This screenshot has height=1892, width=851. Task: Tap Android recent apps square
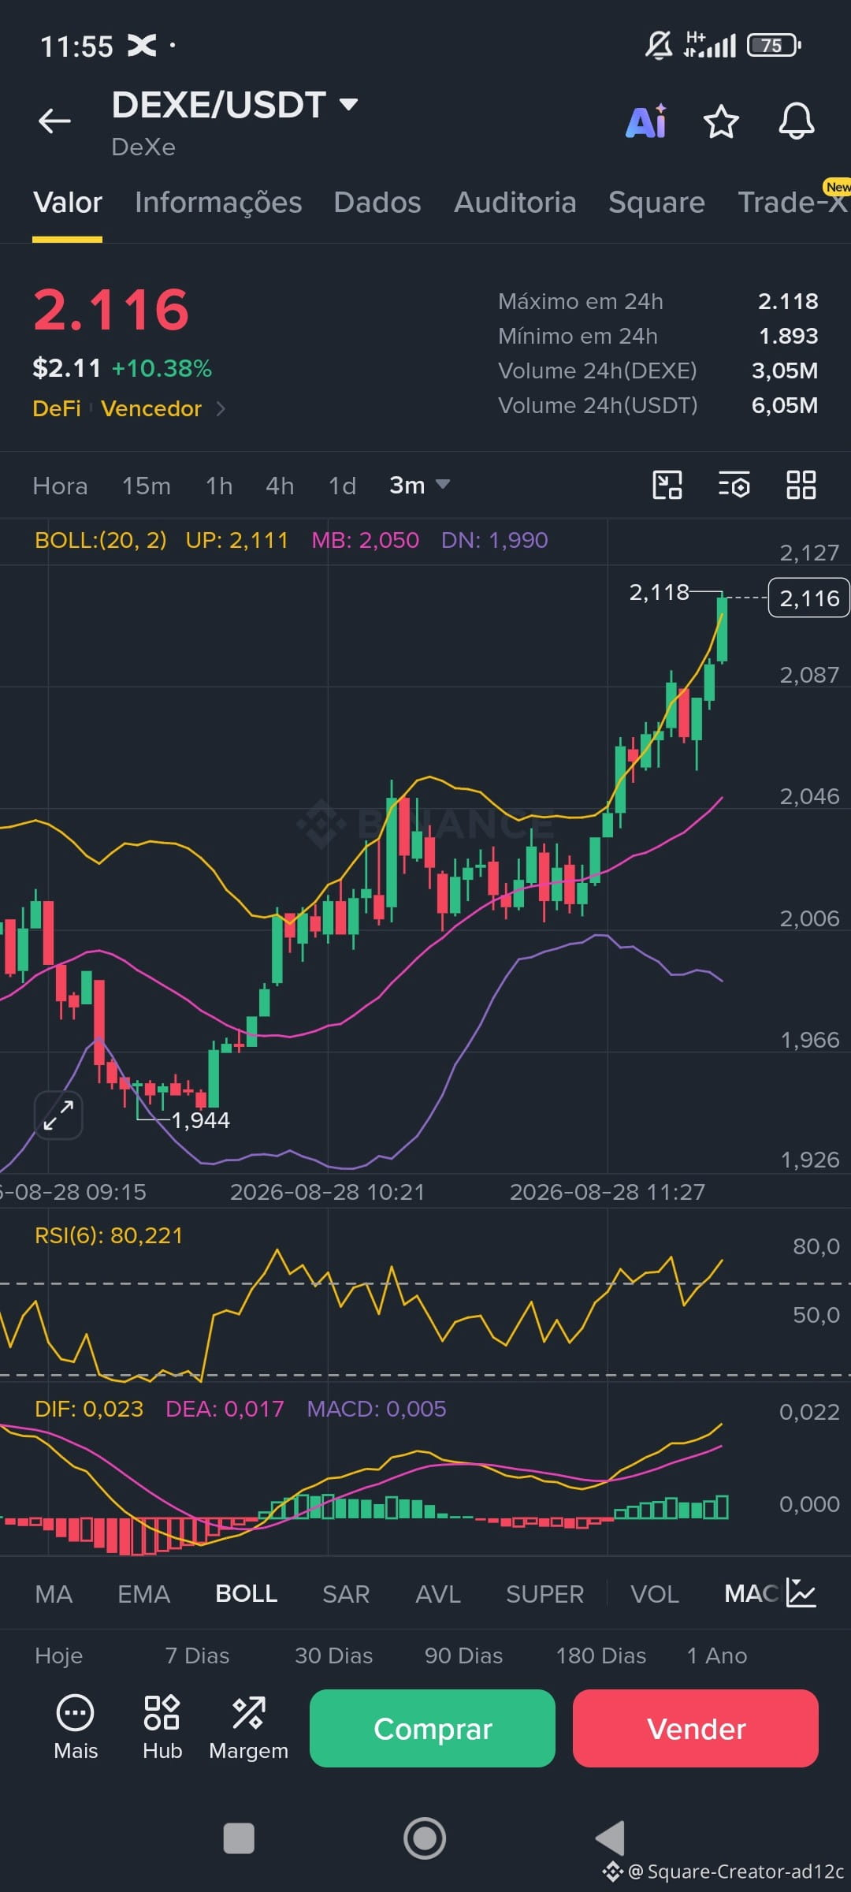[239, 1838]
